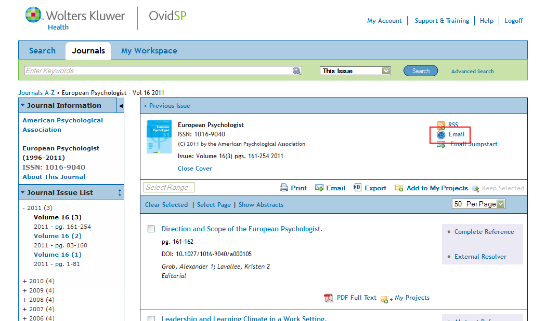The width and height of the screenshot is (546, 321).
Task: Switch to the Search tab
Action: [x=42, y=51]
